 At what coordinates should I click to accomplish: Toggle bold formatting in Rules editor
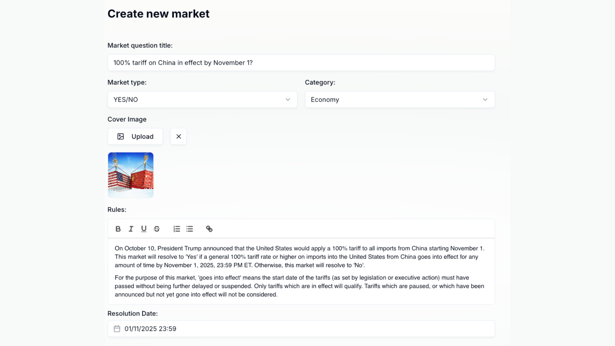pyautogui.click(x=118, y=229)
